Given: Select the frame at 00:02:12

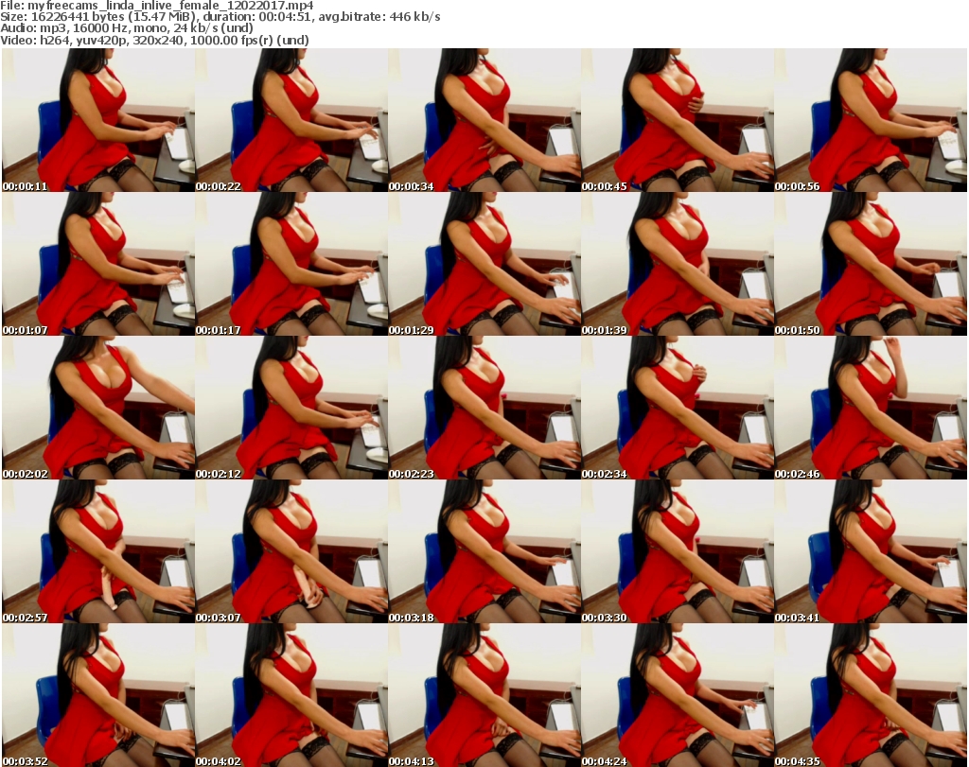Looking at the screenshot, I should 291,408.
